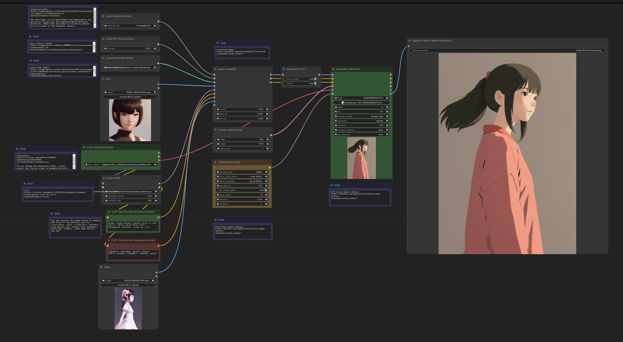The height and width of the screenshot is (342, 623).
Task: Click the HighRes-Fix Script denoise value
Action: pos(242,199)
